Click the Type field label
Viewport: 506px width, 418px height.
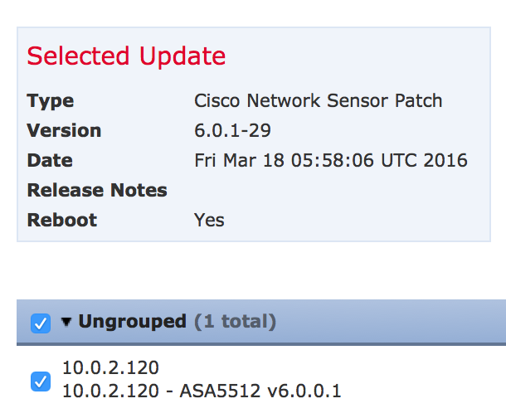click(x=50, y=101)
